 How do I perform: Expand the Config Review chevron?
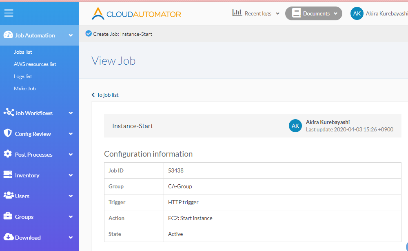71,134
